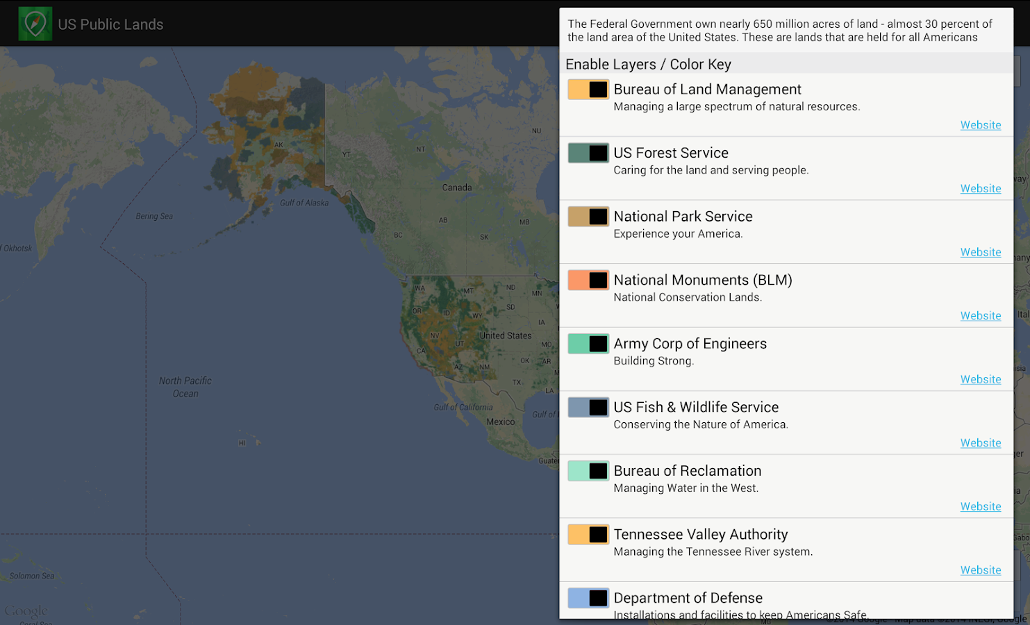Click the 'US Public Lands' app title

click(x=110, y=24)
